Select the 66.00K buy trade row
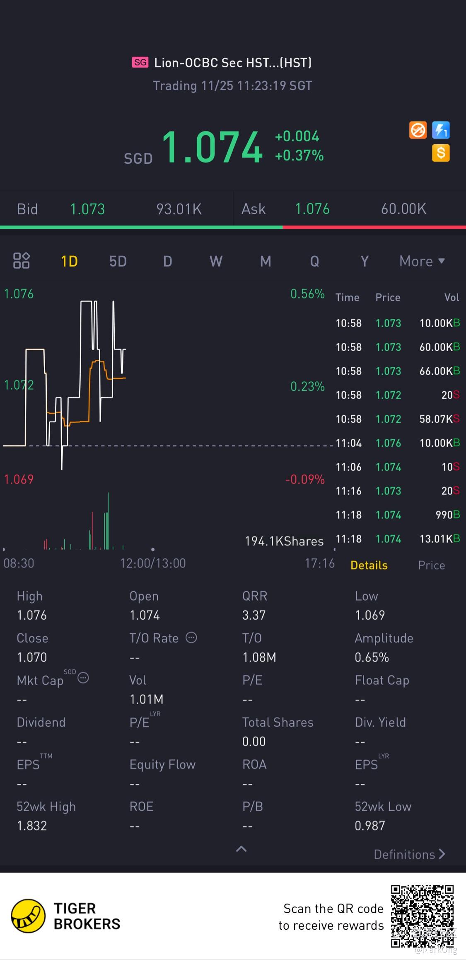This screenshot has width=466, height=960. [x=398, y=371]
